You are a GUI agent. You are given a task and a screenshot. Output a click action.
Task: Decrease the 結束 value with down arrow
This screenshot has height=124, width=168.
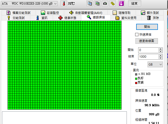click(160, 58)
